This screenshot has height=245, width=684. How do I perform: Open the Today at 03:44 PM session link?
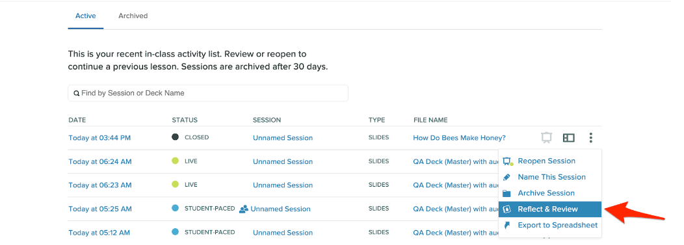pos(99,138)
